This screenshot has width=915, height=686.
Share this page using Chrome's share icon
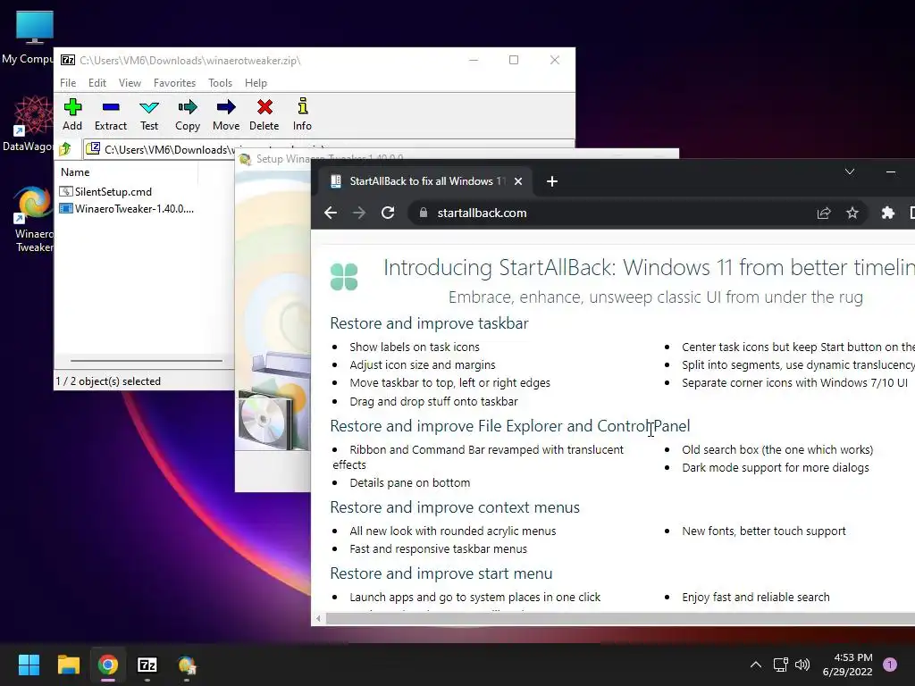[x=824, y=213]
